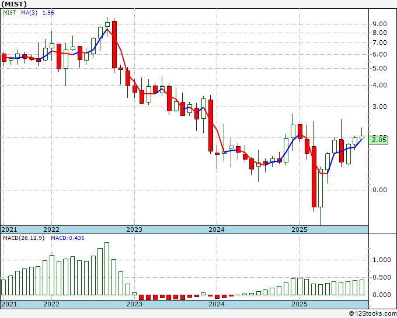The height and width of the screenshot is (318, 397).
Task: Click the large red candle after the 2022 peak
Action: [x=114, y=45]
